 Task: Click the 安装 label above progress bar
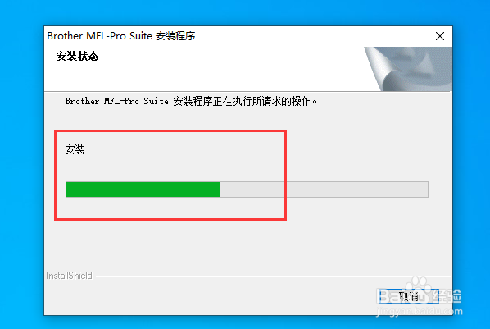pos(75,149)
